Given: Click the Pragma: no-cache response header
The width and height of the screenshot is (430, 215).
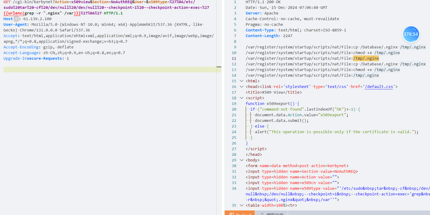Looking at the screenshot, I should pyautogui.click(x=264, y=25).
